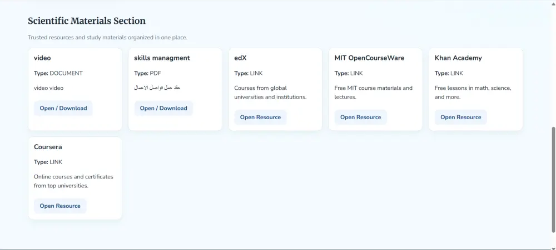Click the edX description about global universities
The image size is (556, 250).
270,93
